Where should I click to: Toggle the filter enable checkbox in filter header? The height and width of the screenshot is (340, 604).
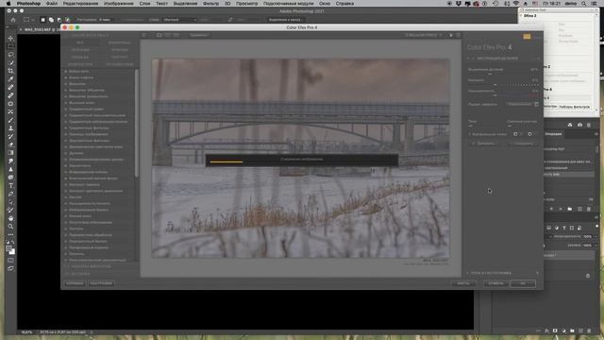(474, 59)
